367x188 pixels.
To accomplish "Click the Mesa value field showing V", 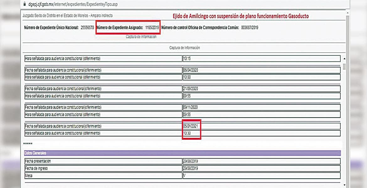I will tap(261, 176).
